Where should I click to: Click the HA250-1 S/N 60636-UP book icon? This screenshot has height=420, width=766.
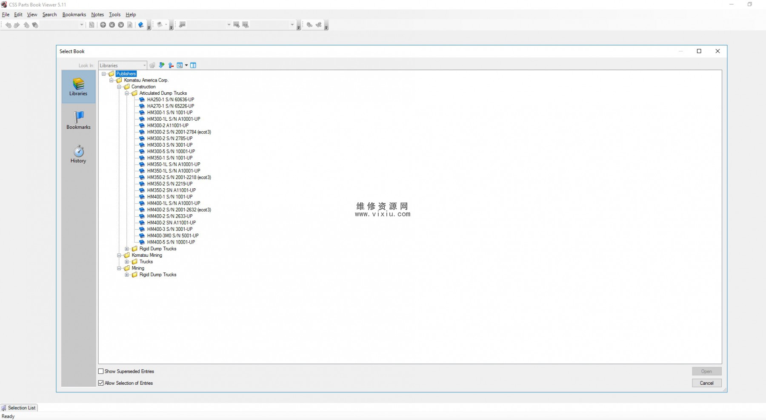142,99
